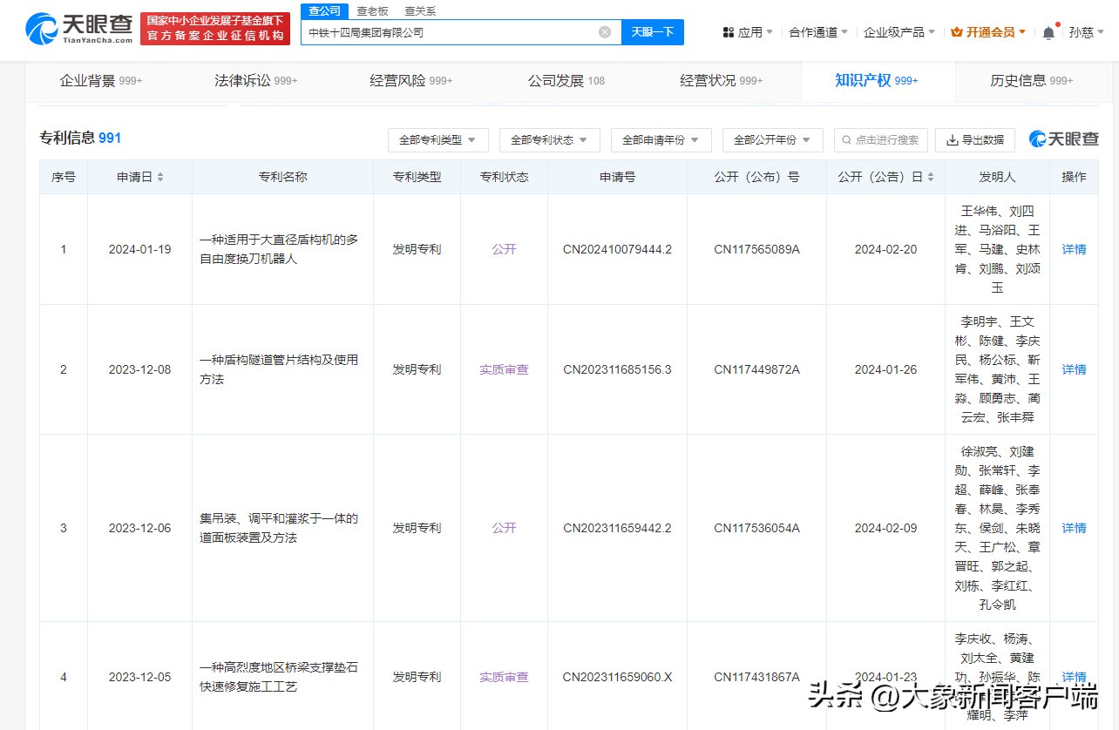Expand the 开通会员 menu
Viewport: 1119px width, 730px height.
click(988, 32)
